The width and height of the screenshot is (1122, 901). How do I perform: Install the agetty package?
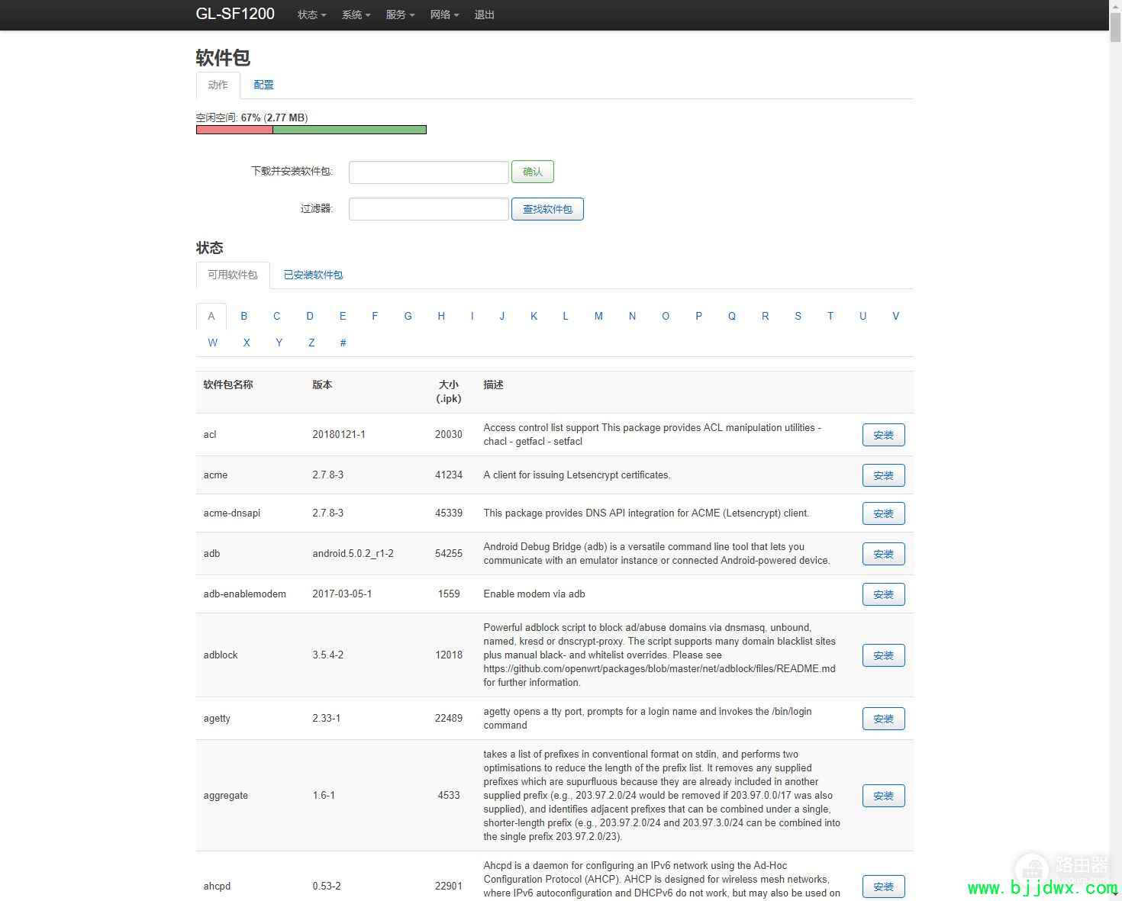point(884,719)
